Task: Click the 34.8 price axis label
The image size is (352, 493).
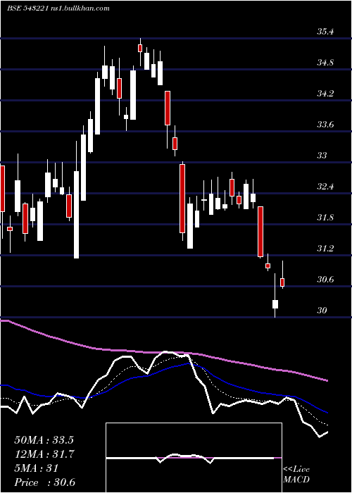Action: (x=325, y=63)
